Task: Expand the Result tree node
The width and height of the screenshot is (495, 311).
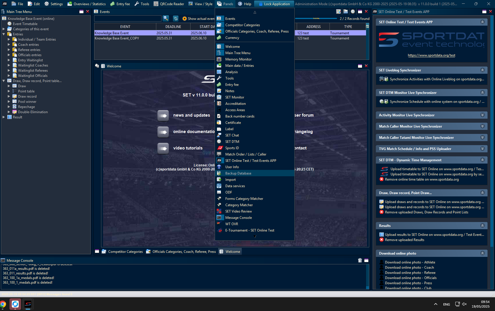Action: pyautogui.click(x=4, y=117)
